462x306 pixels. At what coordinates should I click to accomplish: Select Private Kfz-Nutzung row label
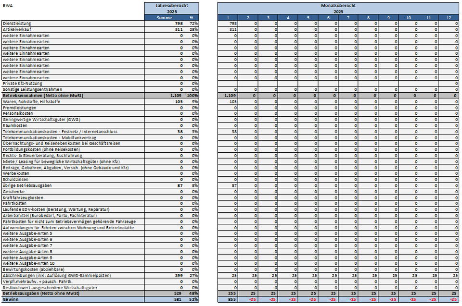pyautogui.click(x=23, y=84)
